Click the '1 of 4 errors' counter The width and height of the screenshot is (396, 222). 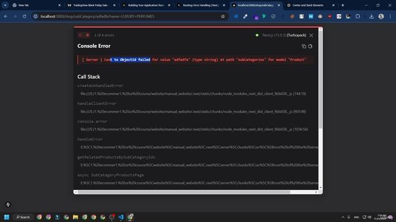pos(104,35)
